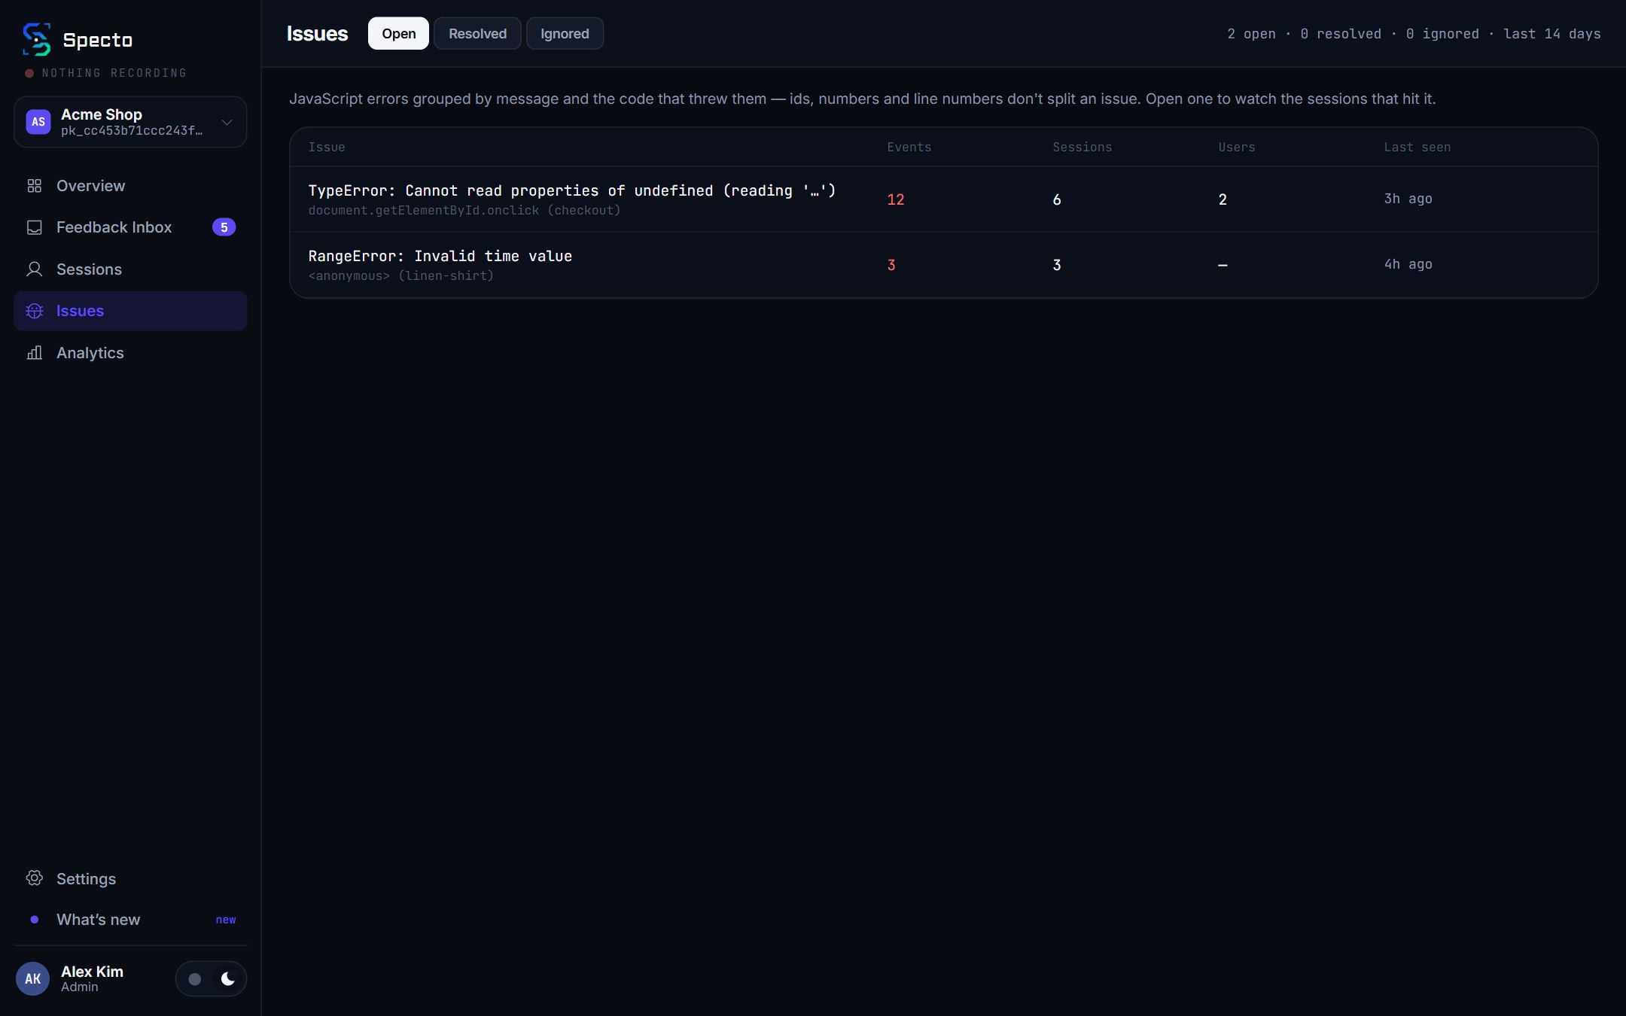Screen dimensions: 1626x1016
Task: Switch to dark theme moon icon
Action: (228, 978)
